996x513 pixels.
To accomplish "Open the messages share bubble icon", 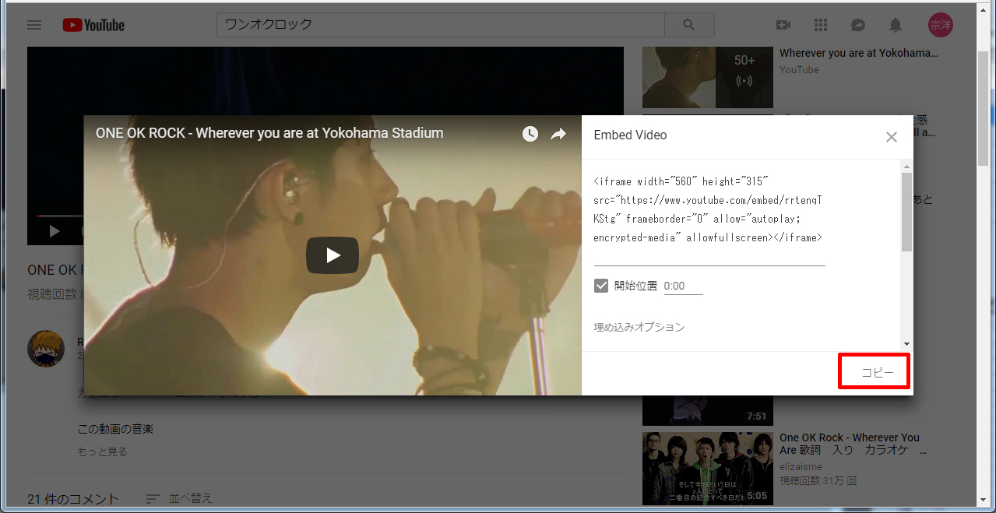I will (858, 25).
